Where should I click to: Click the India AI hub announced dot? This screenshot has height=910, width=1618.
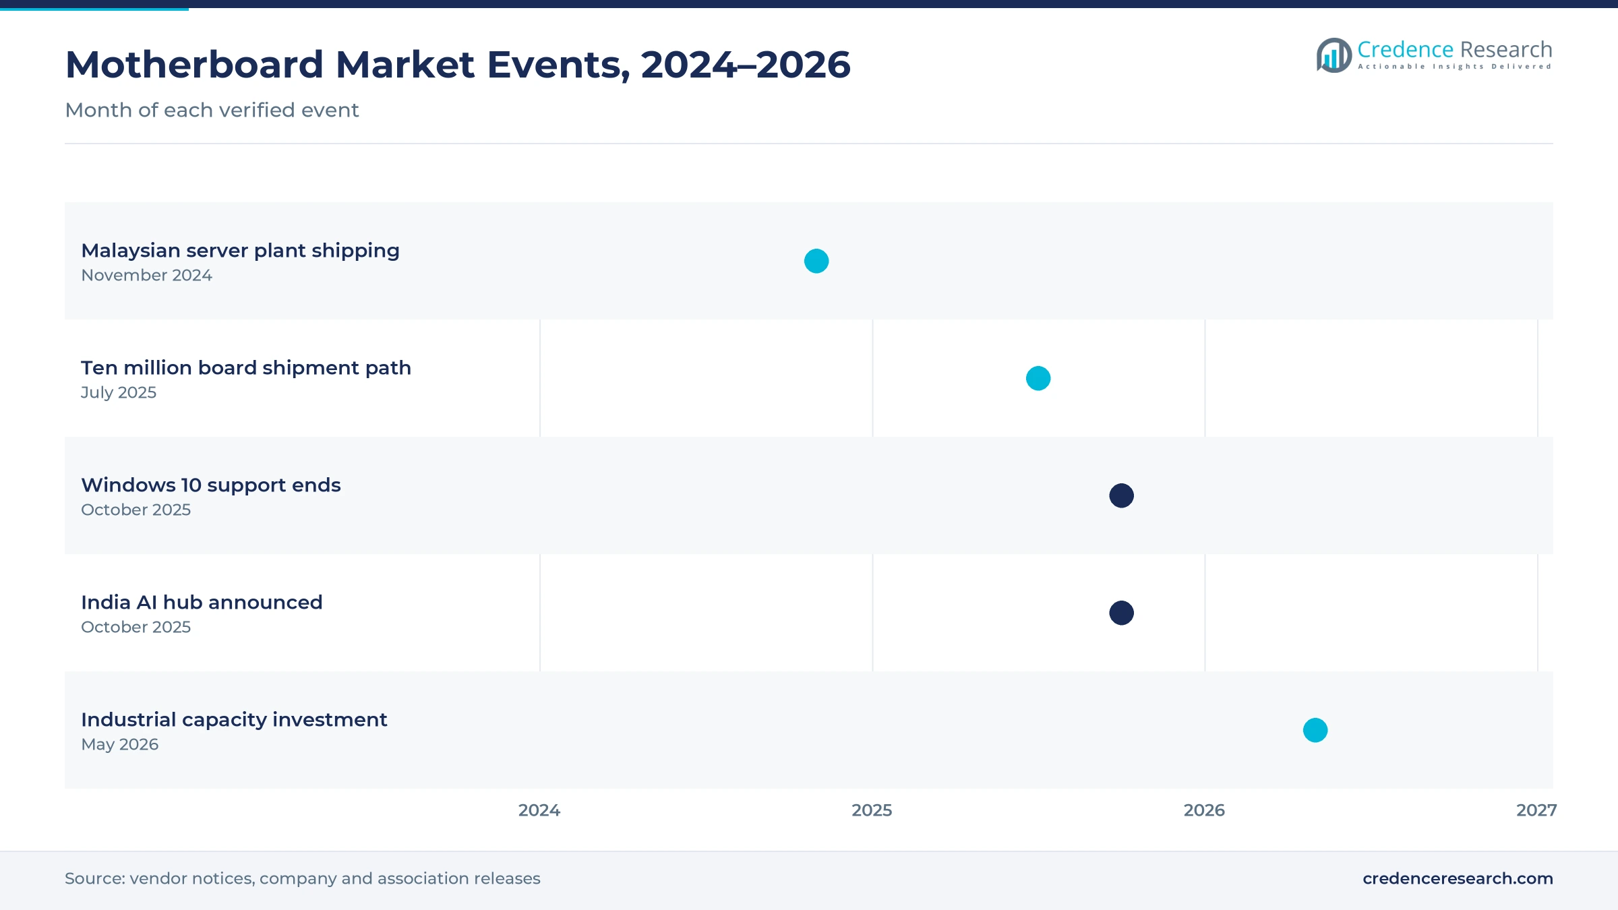[1122, 613]
